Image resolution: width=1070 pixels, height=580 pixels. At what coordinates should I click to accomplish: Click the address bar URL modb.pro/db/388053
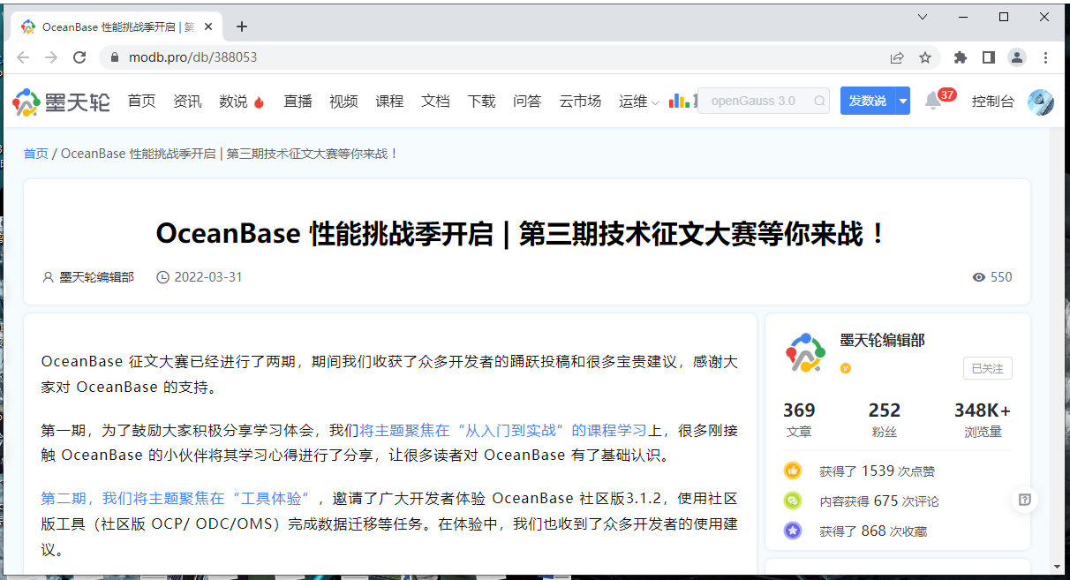coord(193,57)
